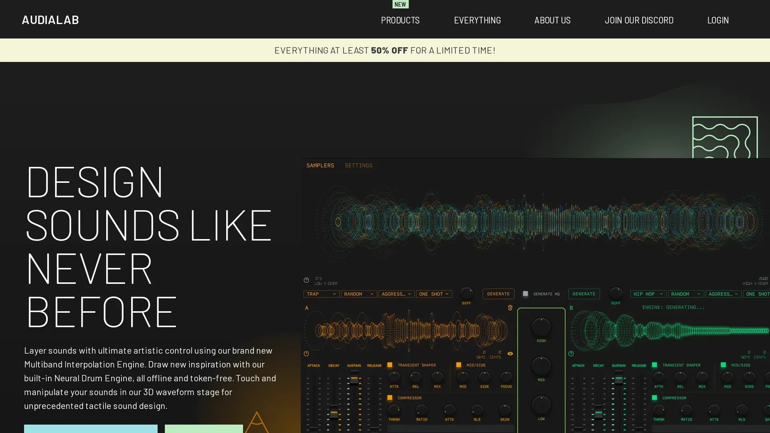Open the HIP HOP genre dropdown
The width and height of the screenshot is (770, 433).
[648, 294]
